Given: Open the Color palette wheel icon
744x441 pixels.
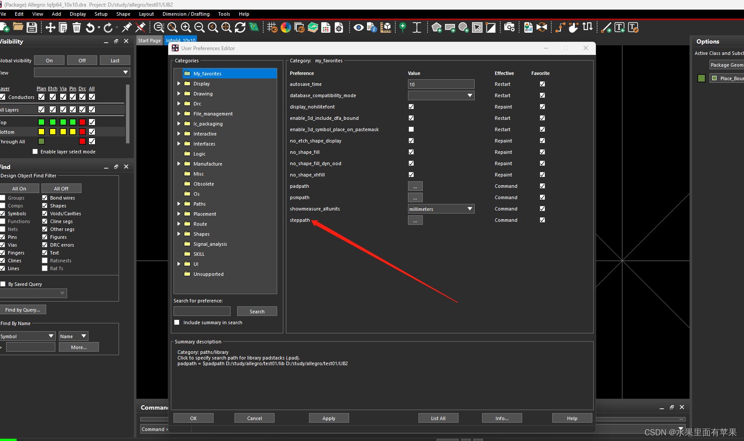Looking at the screenshot, I should (x=286, y=27).
